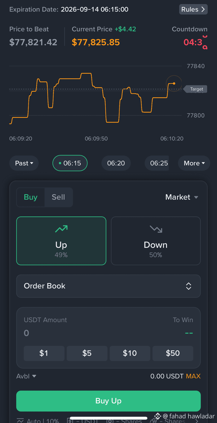Open the Market order type dropdown

(182, 197)
